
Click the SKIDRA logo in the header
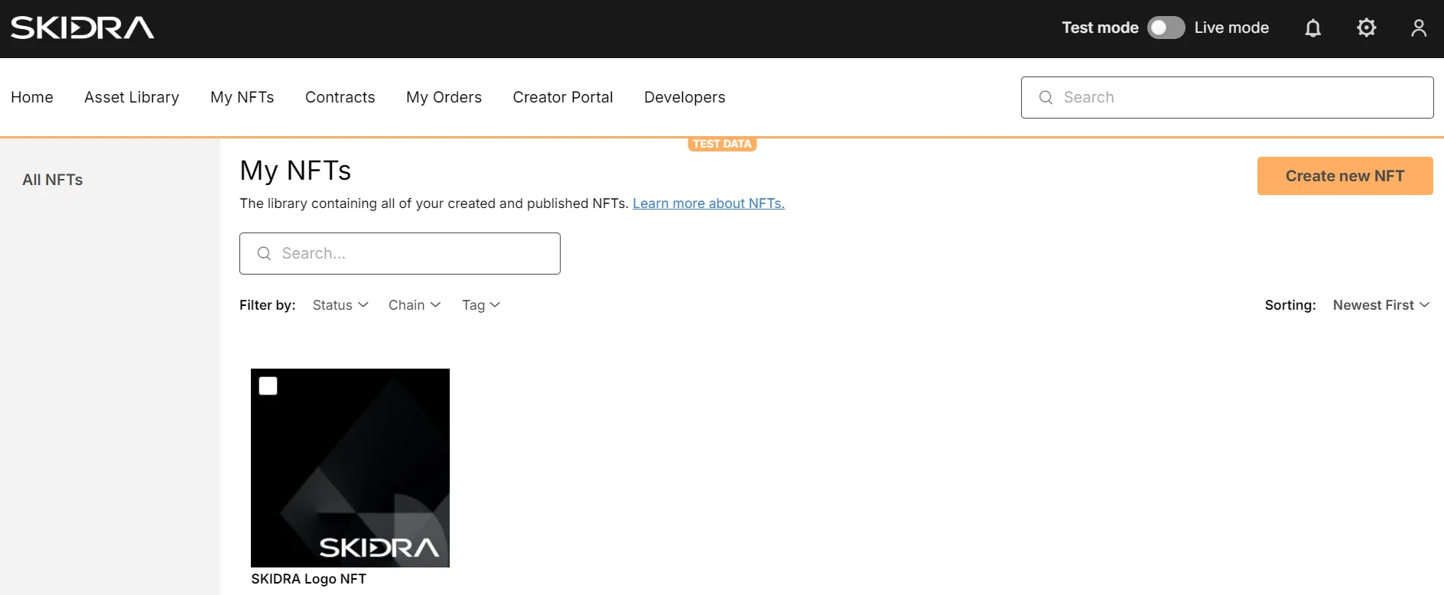[x=82, y=28]
